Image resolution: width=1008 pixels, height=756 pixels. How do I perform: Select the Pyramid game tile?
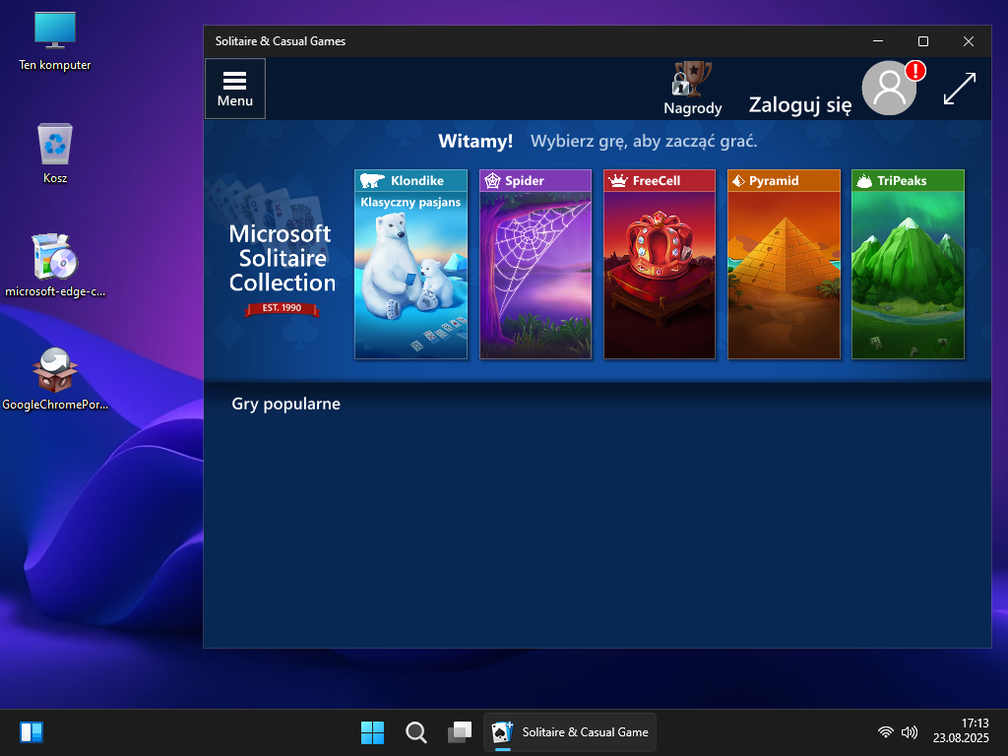click(784, 264)
